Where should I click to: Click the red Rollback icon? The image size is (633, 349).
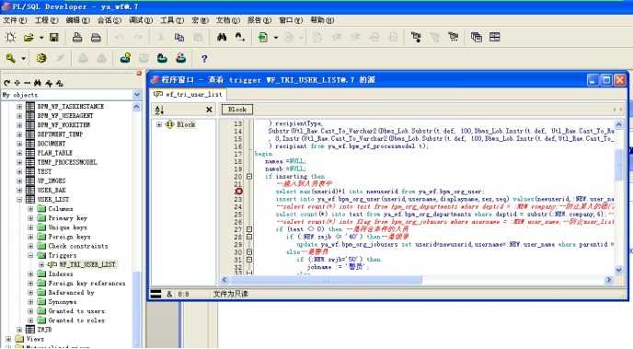pyautogui.click(x=180, y=59)
